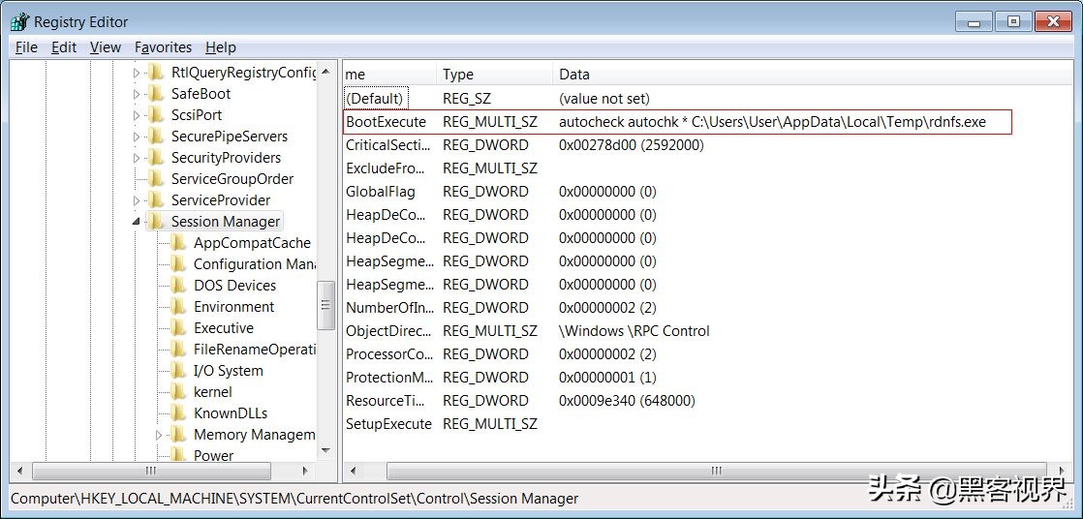1083x519 pixels.
Task: Click the Registry Editor title bar icon
Action: (19, 21)
